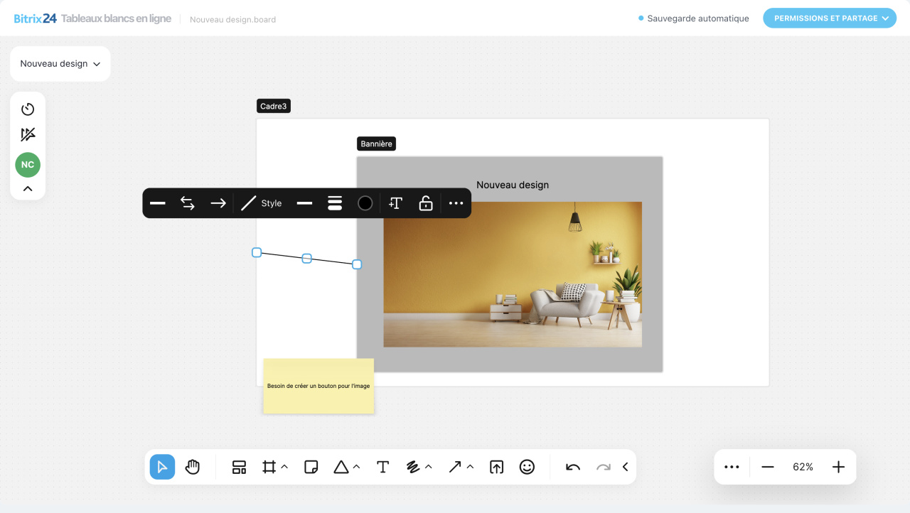Toggle collaborator cursor visibility in the sidebar
The height and width of the screenshot is (513, 910).
pos(27,134)
